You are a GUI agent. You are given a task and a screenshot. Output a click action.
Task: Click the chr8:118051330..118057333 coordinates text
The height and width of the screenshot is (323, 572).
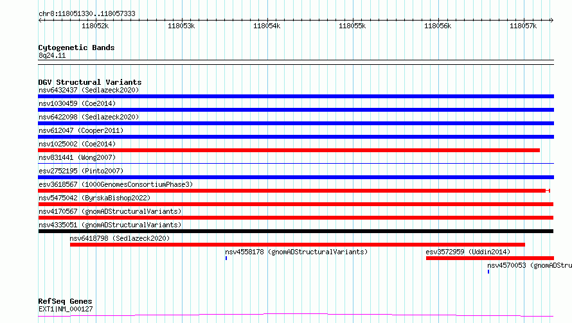click(x=87, y=14)
